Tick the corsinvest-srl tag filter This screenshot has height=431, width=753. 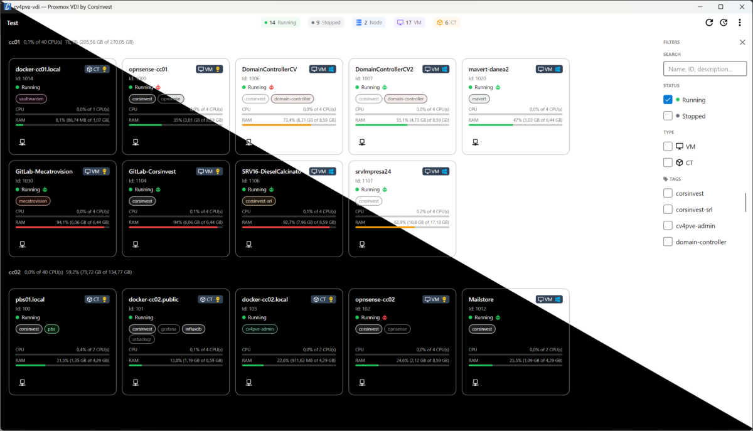click(668, 210)
